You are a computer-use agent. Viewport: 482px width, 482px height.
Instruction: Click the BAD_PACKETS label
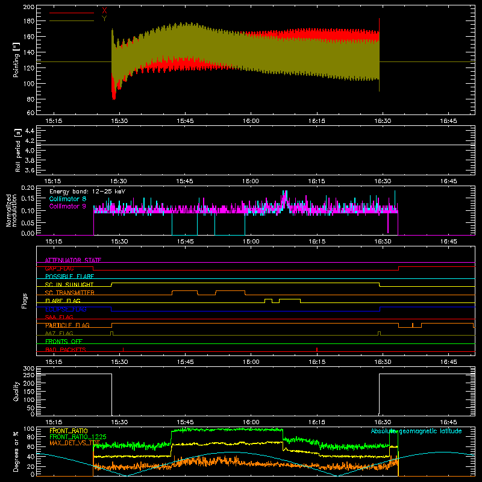(66, 349)
